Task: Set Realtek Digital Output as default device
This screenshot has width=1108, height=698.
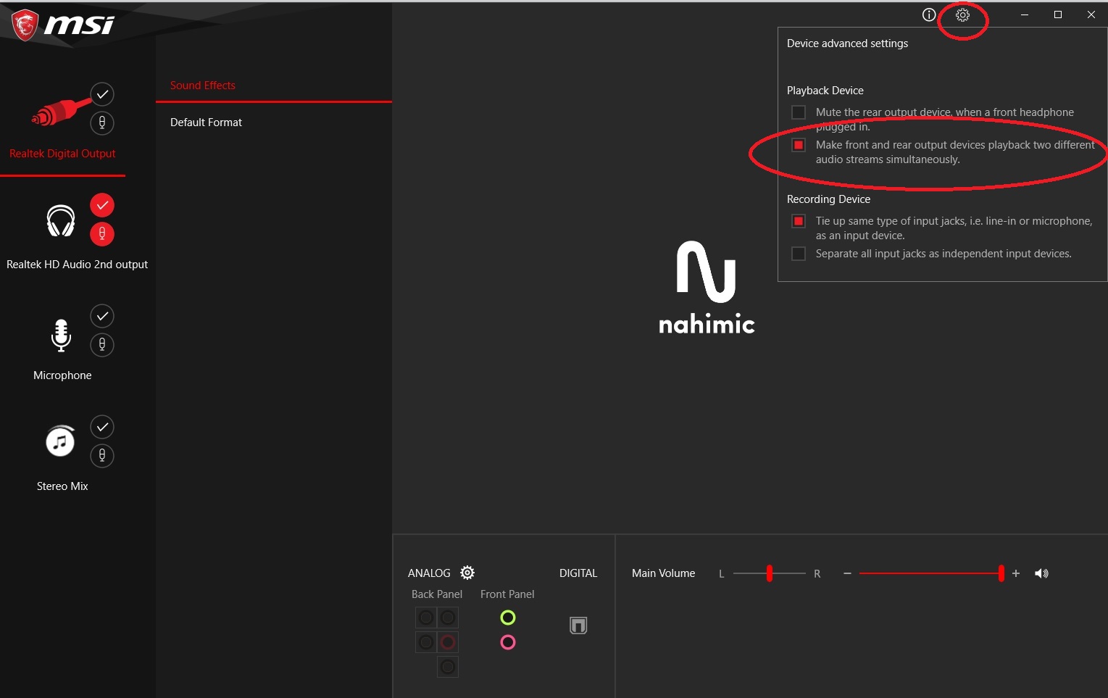Action: [x=102, y=94]
